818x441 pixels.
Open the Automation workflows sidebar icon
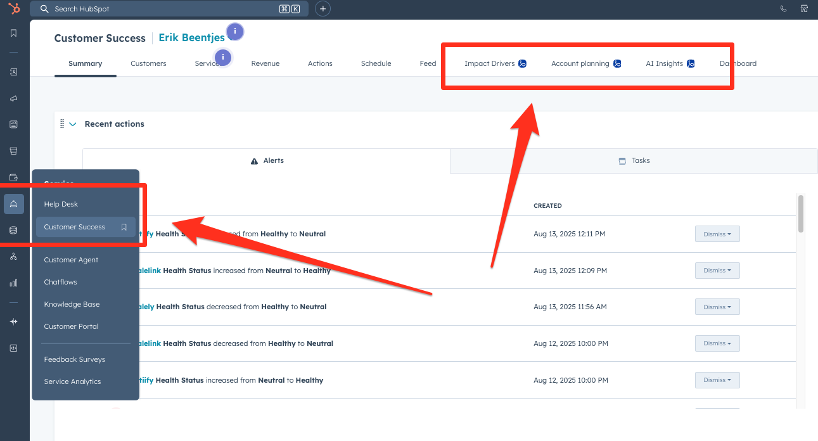(x=13, y=257)
